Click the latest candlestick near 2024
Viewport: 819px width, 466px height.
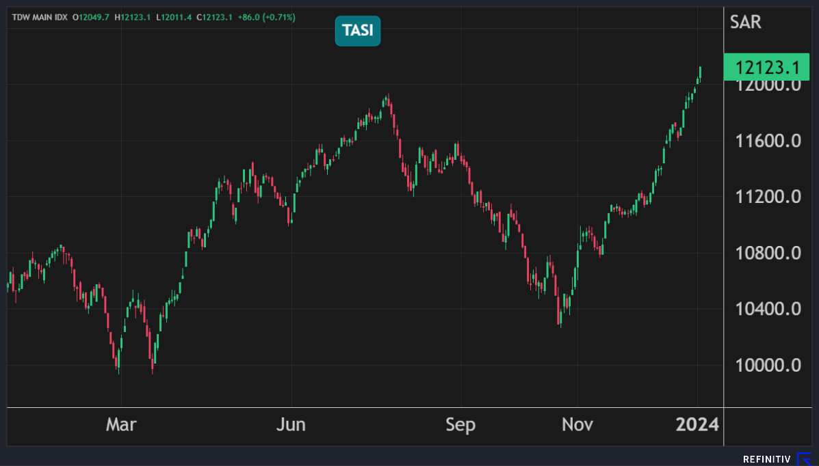tap(700, 73)
